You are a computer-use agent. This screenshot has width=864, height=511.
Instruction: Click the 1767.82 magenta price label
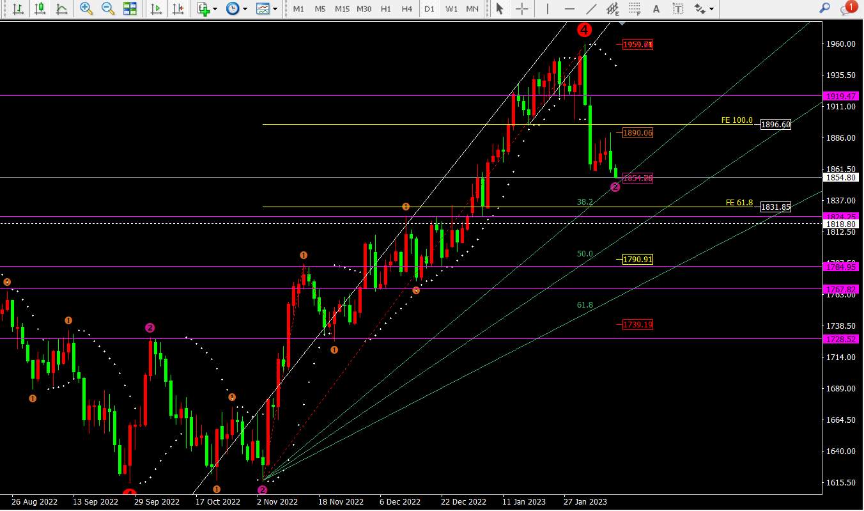pos(840,289)
